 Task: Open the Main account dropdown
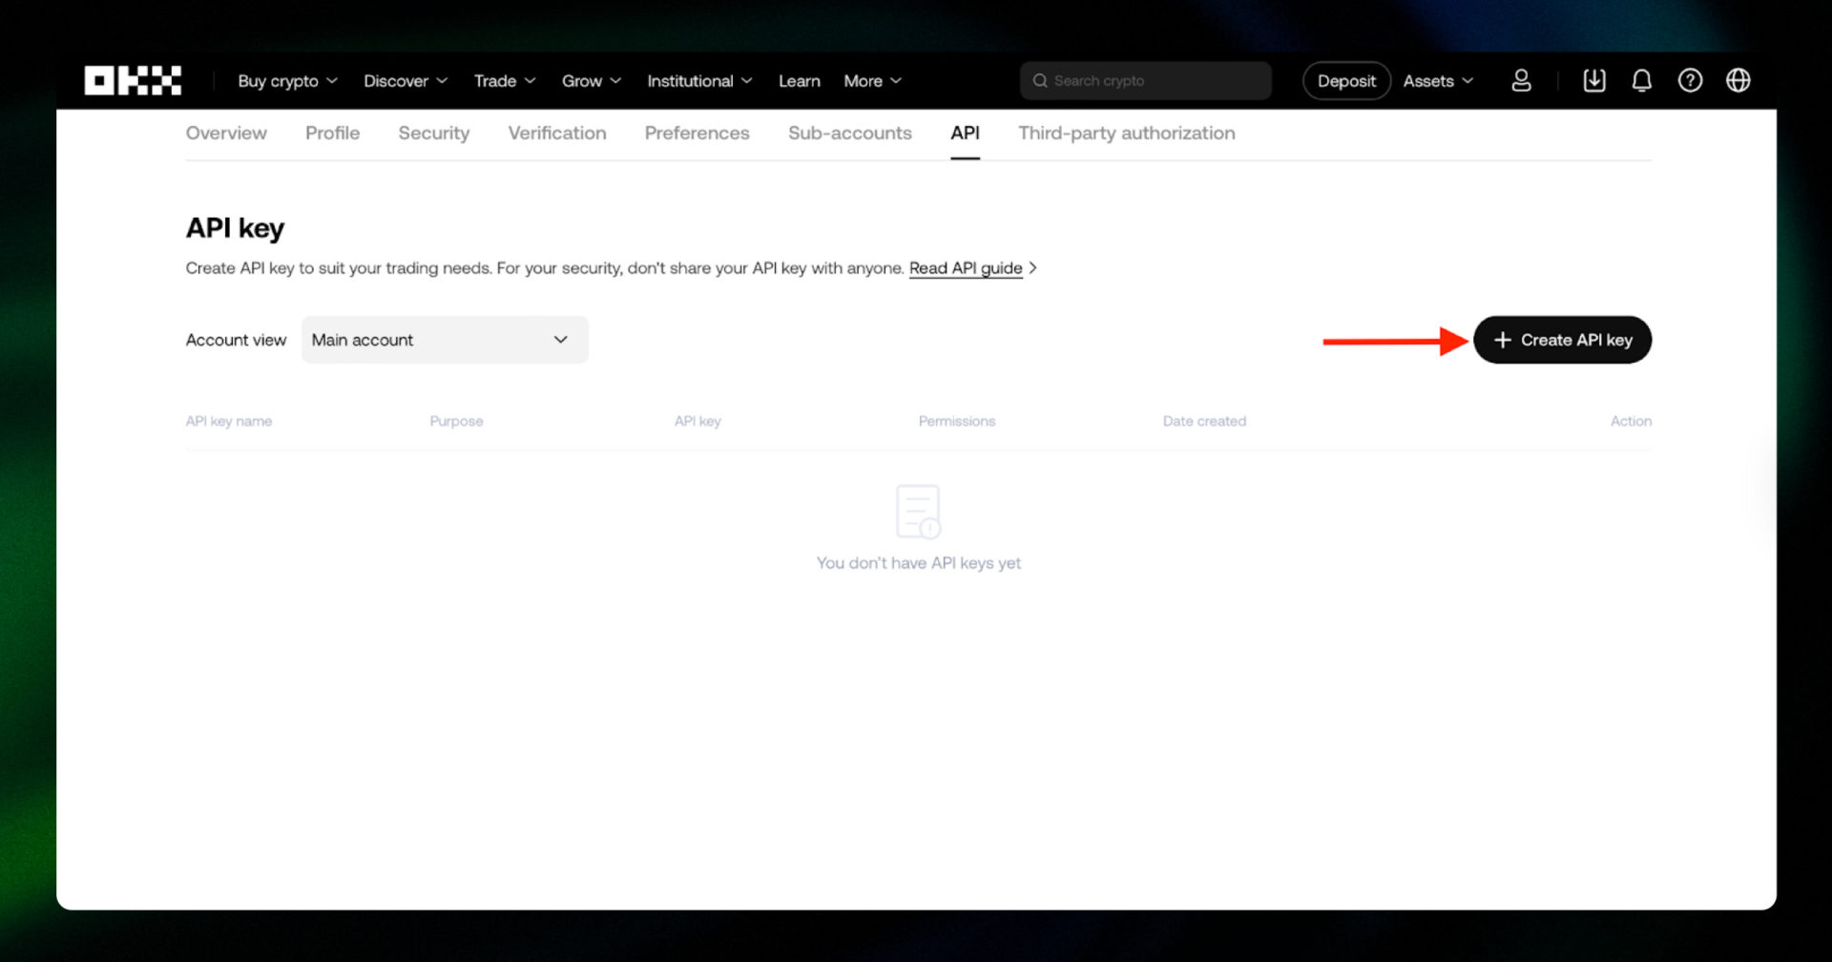[x=445, y=340]
